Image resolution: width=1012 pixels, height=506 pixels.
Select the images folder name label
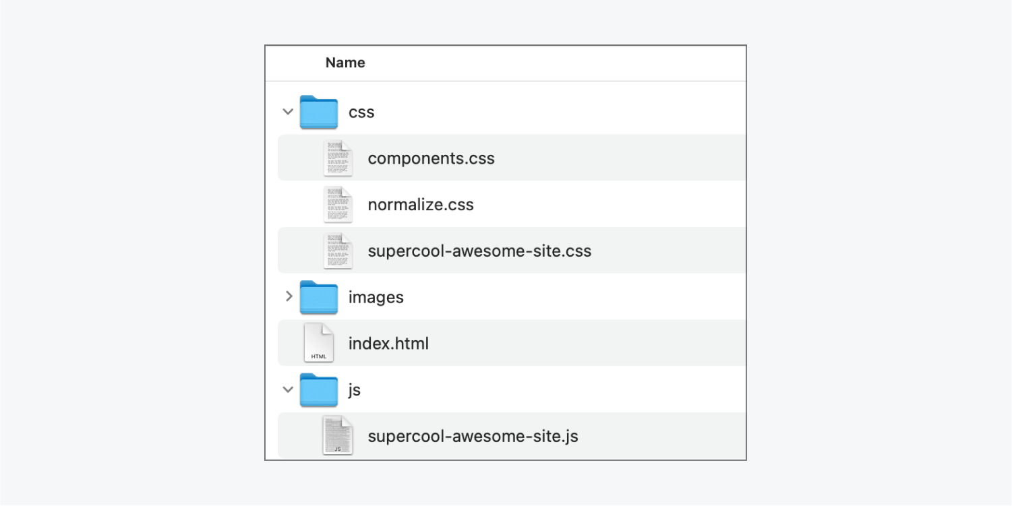coord(376,298)
